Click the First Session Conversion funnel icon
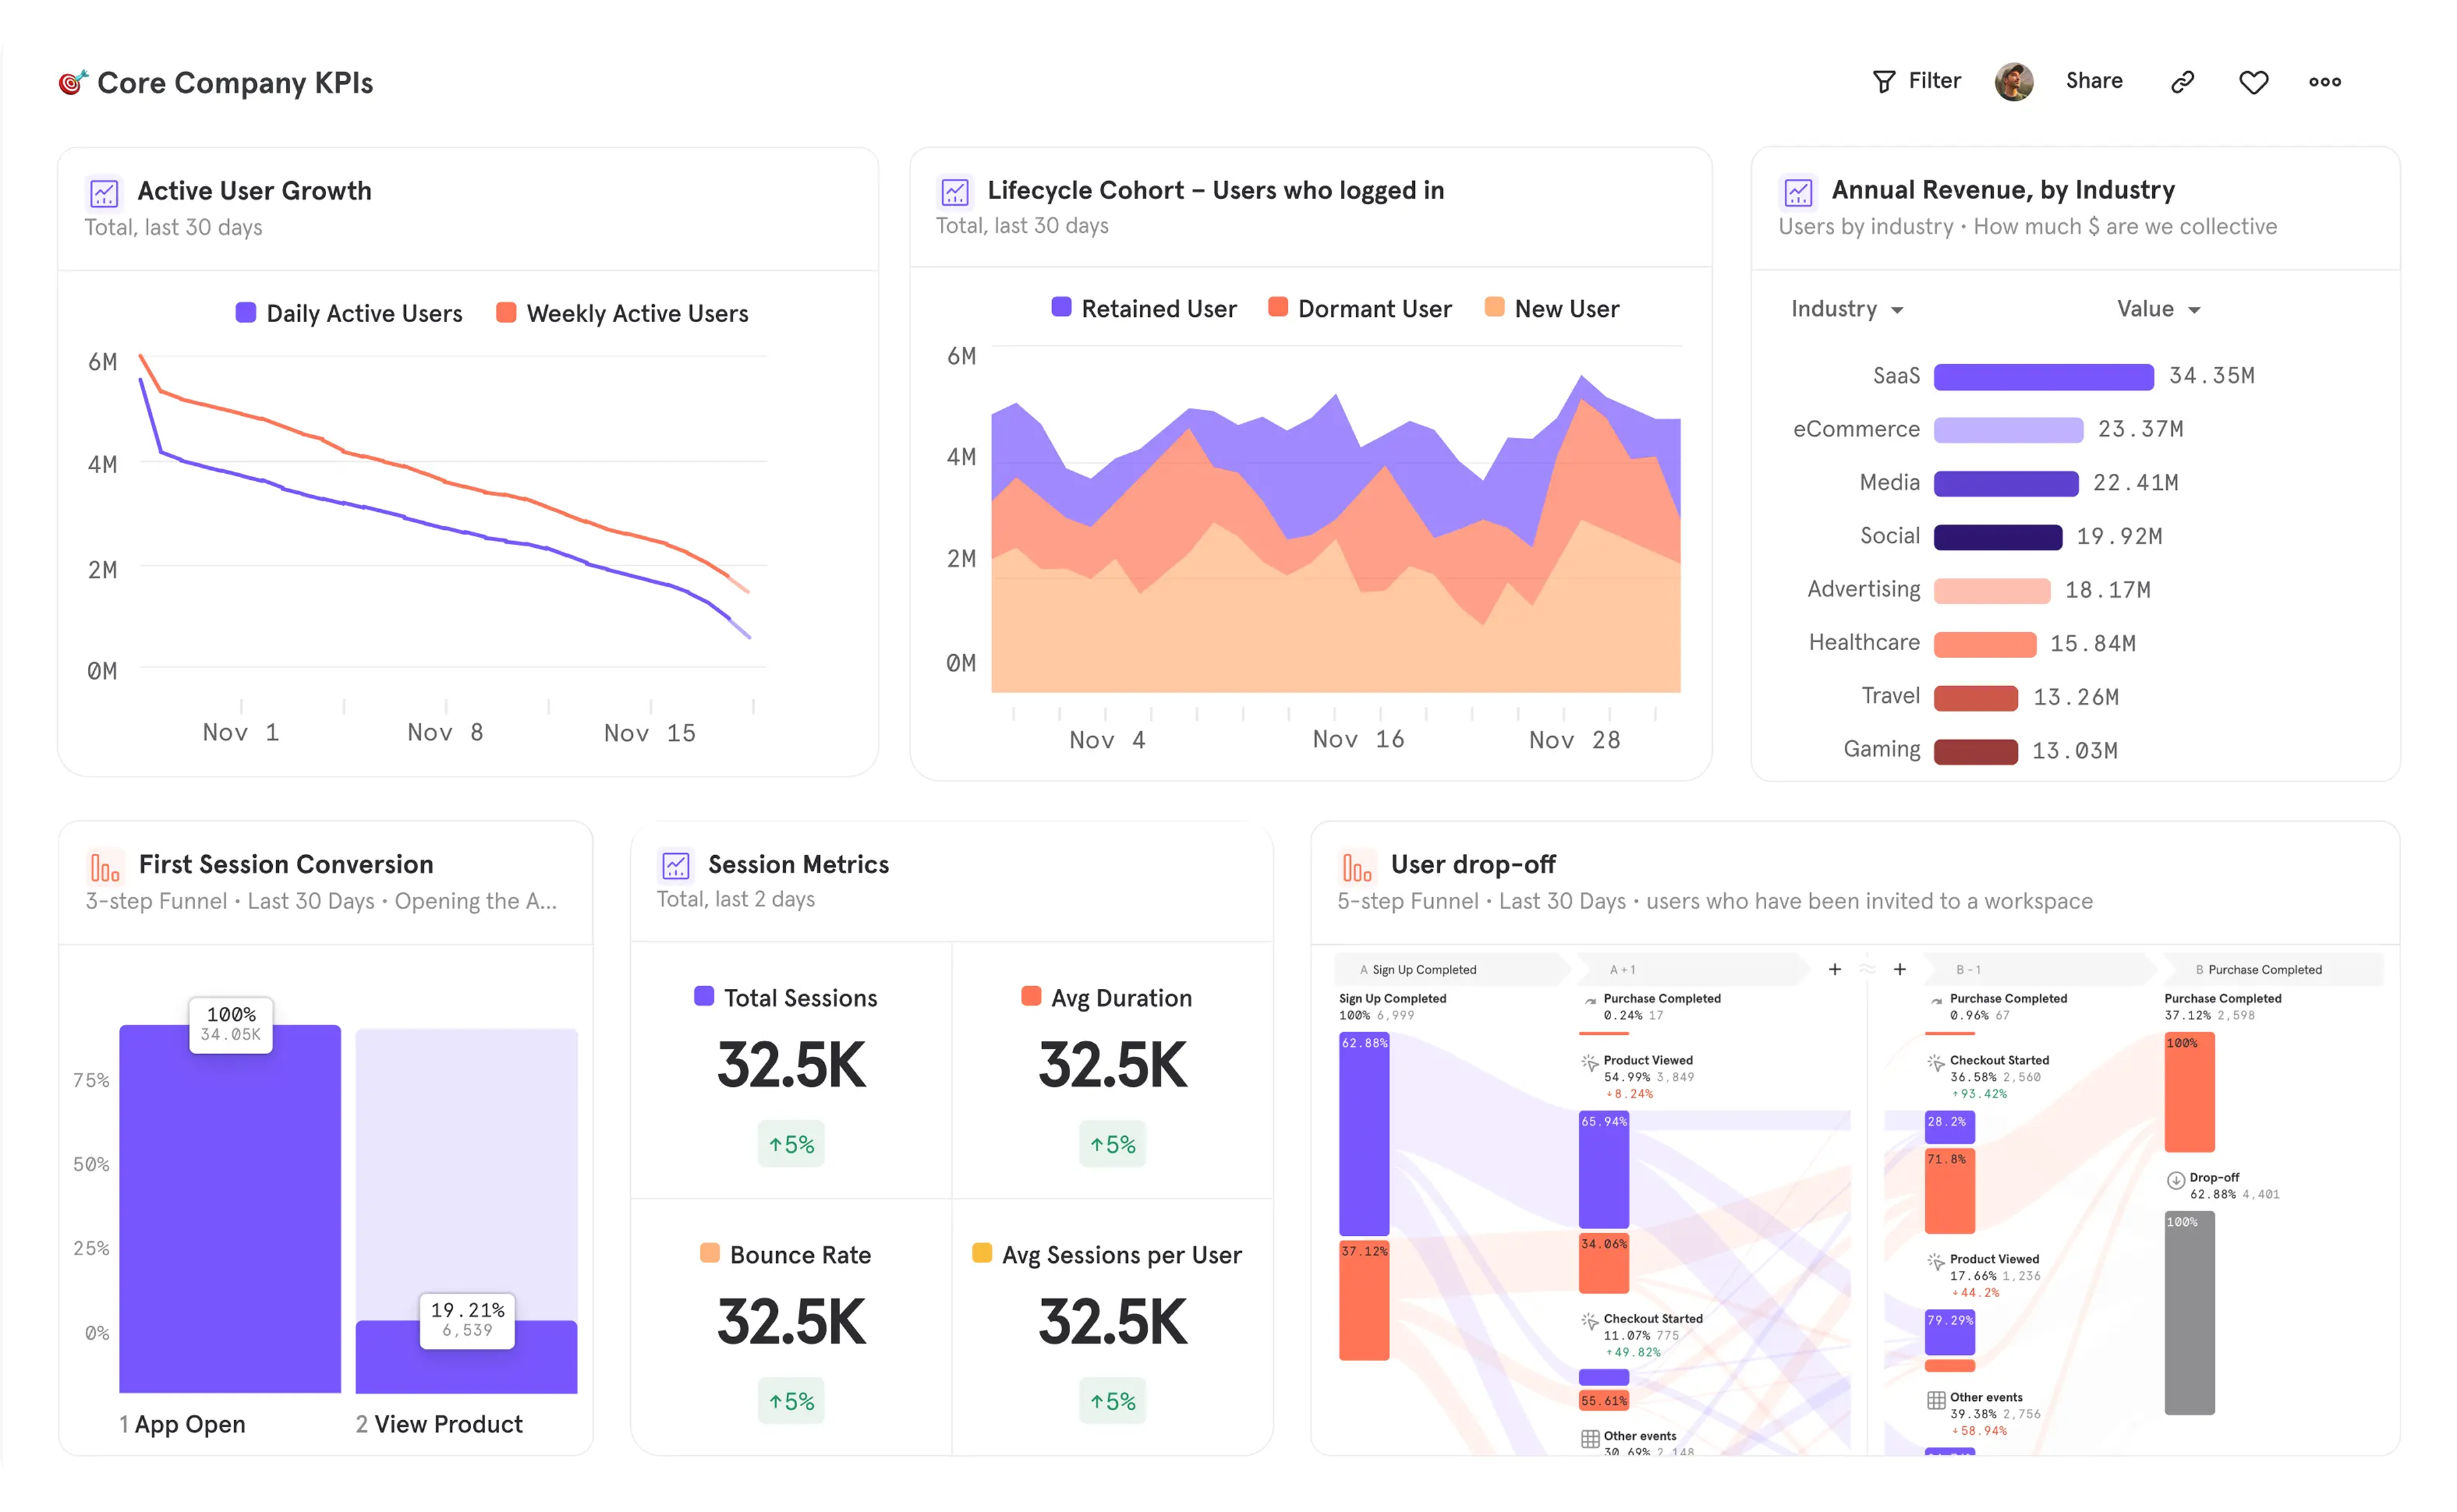 point(104,866)
